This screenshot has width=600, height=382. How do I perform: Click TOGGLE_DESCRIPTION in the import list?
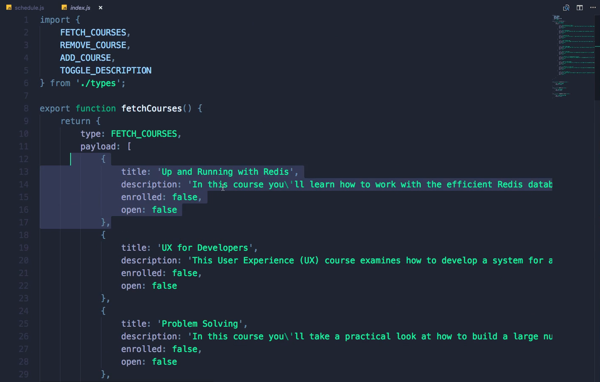(106, 70)
